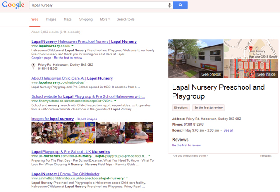
Task: Click See photos on nursery building image
Action: click(x=211, y=74)
